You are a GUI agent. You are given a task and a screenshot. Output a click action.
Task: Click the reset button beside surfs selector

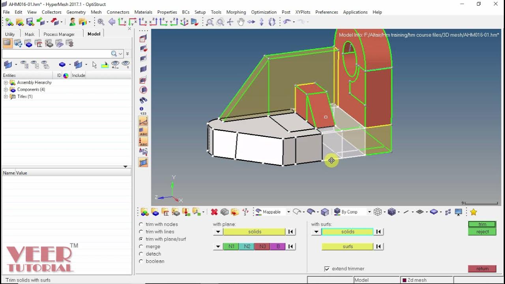point(378,247)
